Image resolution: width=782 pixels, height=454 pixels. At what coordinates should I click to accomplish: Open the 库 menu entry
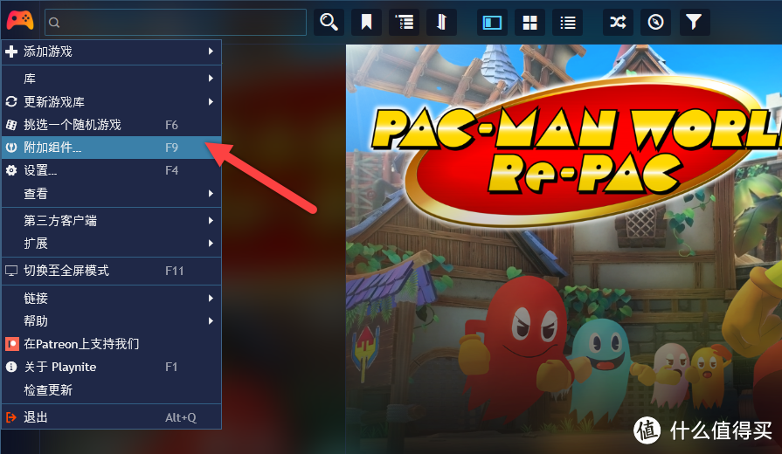point(112,79)
